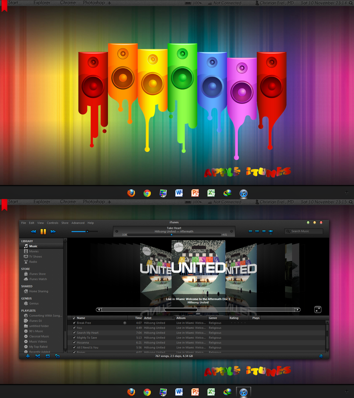This screenshot has width=354, height=398.
Task: Select the Cover Flow view icon
Action: pyautogui.click(x=271, y=231)
